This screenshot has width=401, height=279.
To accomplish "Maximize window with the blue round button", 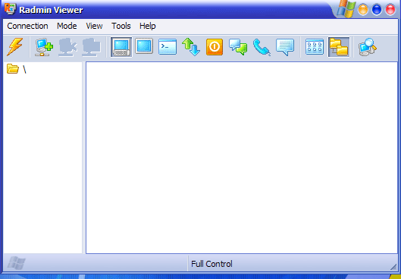I will click(x=377, y=10).
